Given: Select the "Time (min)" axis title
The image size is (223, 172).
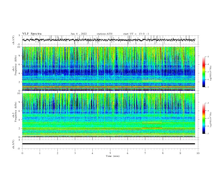Looking at the screenshot, I should tap(113, 156).
